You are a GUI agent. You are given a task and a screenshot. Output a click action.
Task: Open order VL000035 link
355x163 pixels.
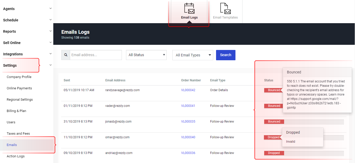point(188,122)
